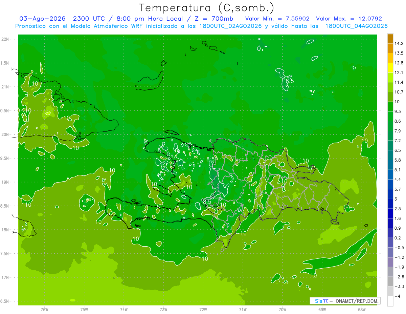406x314 pixels.
Task: Click the 'Valor Max. = 12.0792' text
Action: [x=349, y=19]
